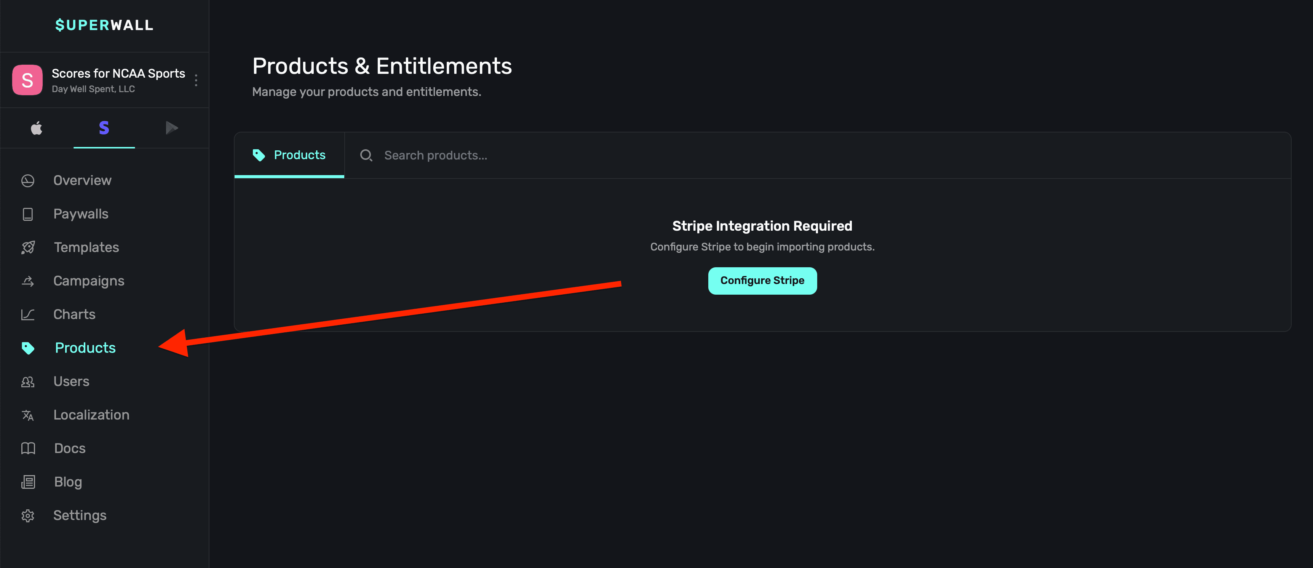Screen dimensions: 1313x568
Task: Switch to the Google Play platform icon
Action: coord(172,128)
